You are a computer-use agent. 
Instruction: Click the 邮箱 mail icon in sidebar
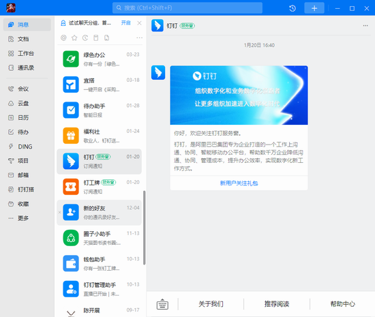[x=11, y=175]
